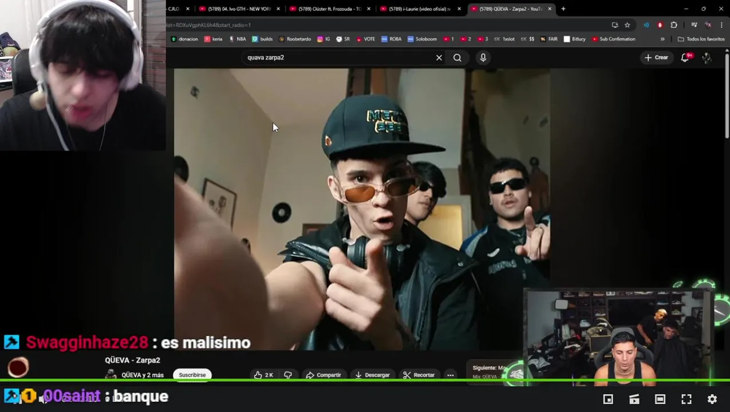Open more actions three-dot menu under video
730x412 pixels.
tap(451, 375)
